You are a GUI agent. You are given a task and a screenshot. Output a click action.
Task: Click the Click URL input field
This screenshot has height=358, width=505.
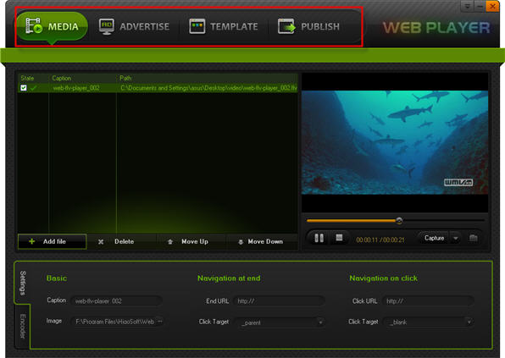point(428,301)
